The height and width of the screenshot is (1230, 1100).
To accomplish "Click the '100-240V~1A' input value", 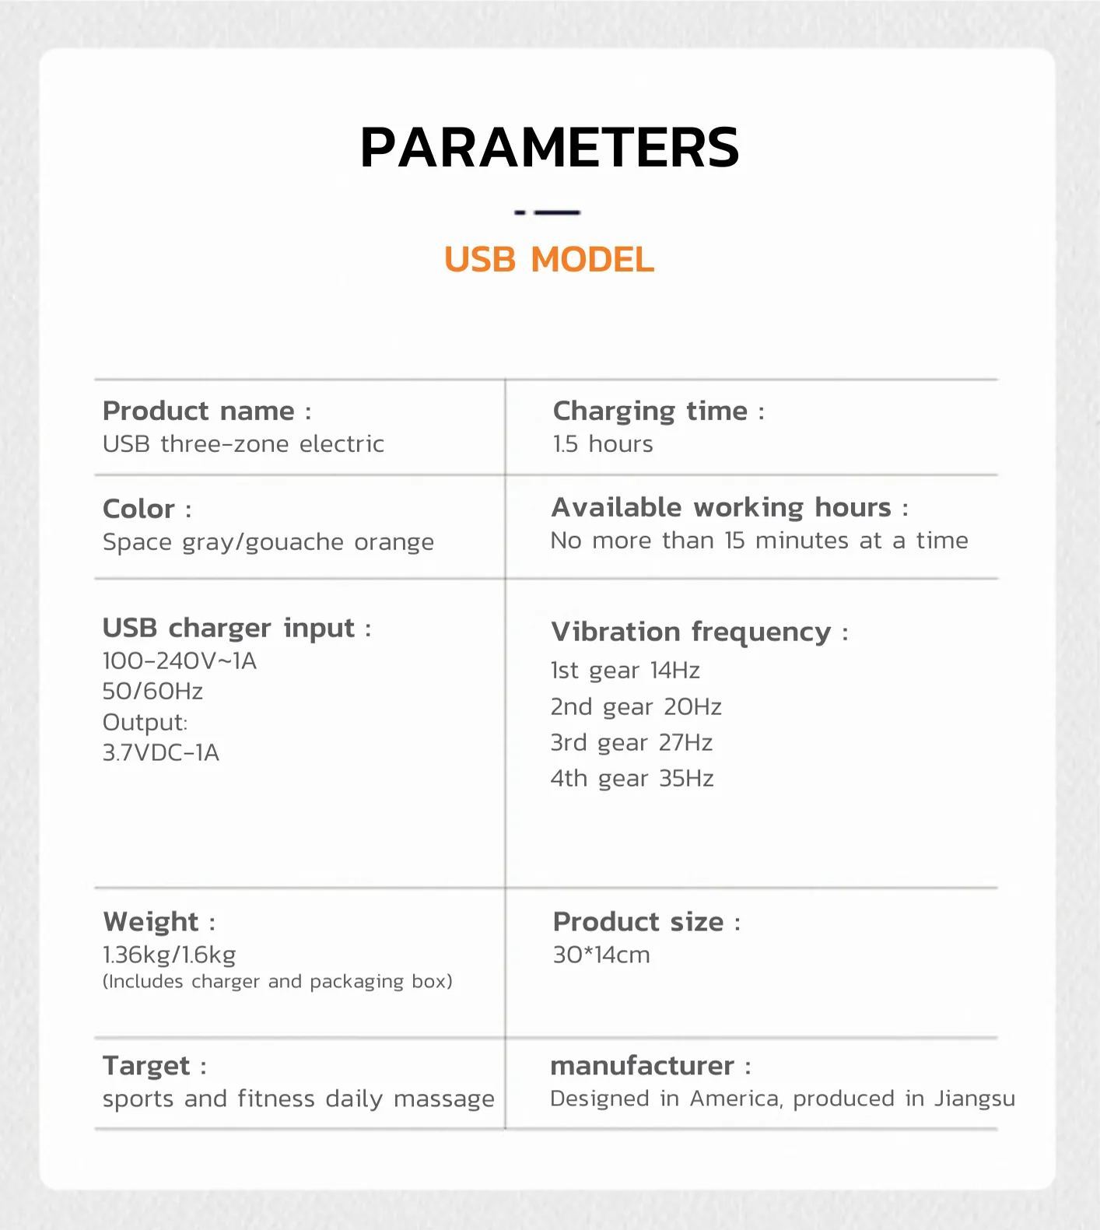I will click(180, 661).
